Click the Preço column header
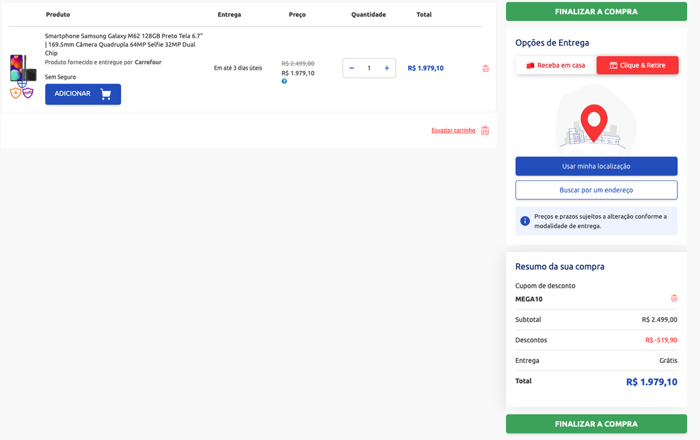 tap(297, 14)
